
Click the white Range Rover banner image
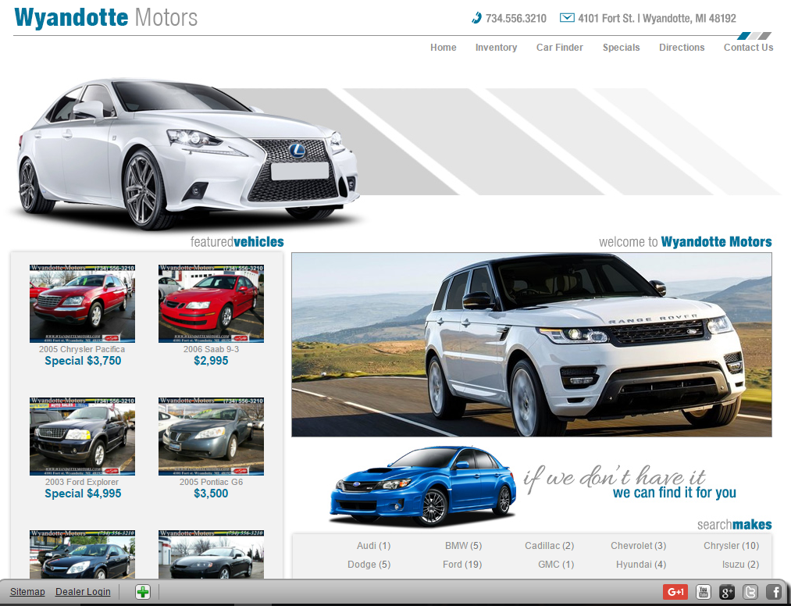(531, 344)
